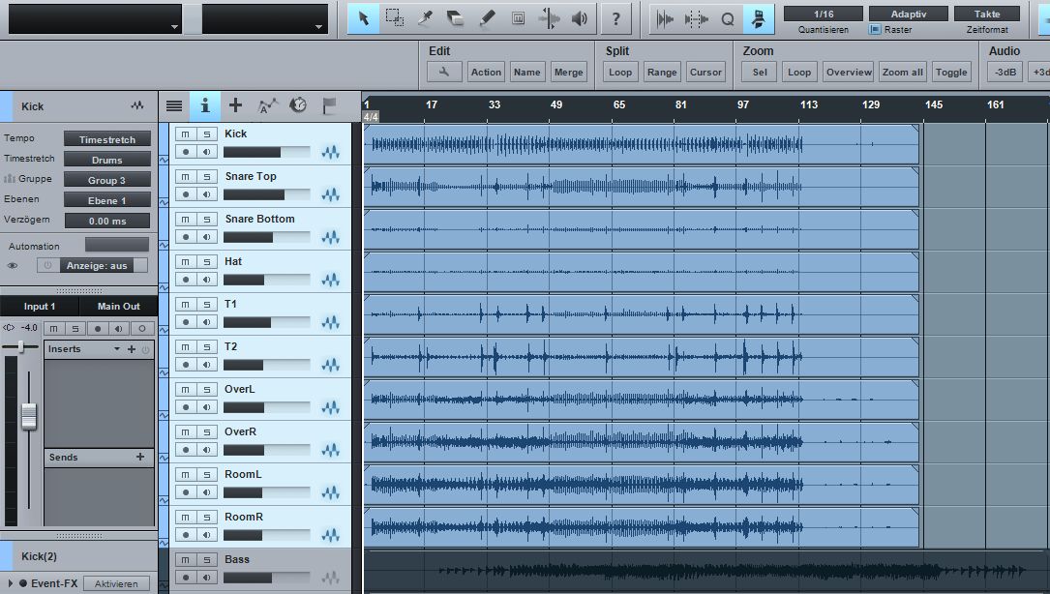Click bar 65 in the timeline ruler
This screenshot has width=1050, height=594.
pyautogui.click(x=618, y=104)
